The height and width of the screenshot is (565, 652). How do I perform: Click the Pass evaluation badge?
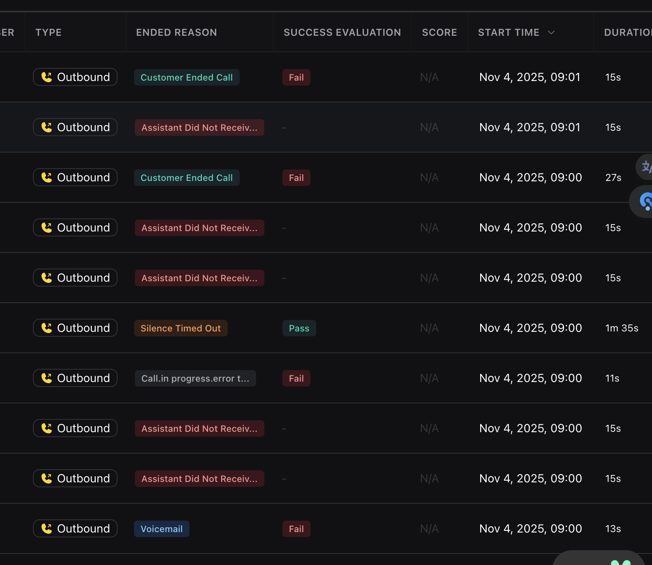click(299, 328)
